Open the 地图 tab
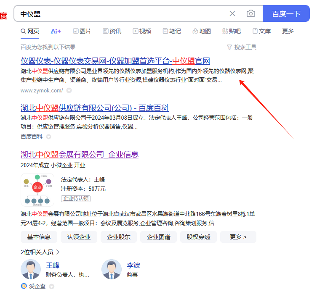This screenshot has width=317, height=289. pos(201,31)
